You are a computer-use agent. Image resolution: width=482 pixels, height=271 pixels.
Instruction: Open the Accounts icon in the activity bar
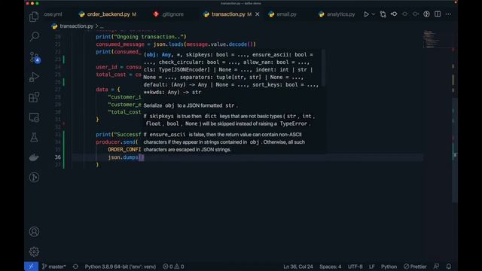point(34,231)
